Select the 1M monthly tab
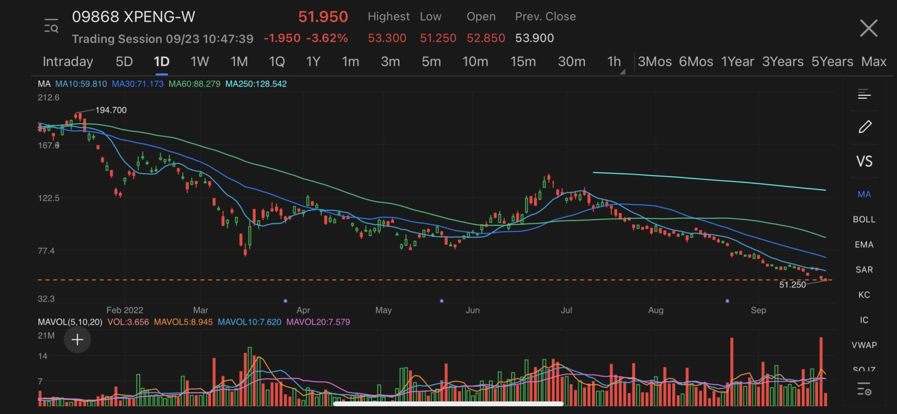 (x=239, y=62)
